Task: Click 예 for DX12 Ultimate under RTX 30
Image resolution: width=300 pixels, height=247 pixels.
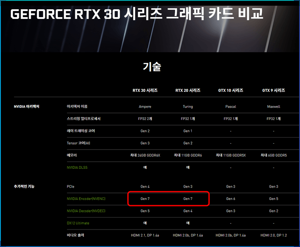Action: click(x=145, y=223)
